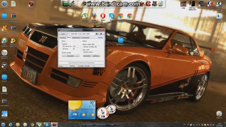Toggle the Пауза hotkey checkbox in Bandicam

click(x=63, y=49)
